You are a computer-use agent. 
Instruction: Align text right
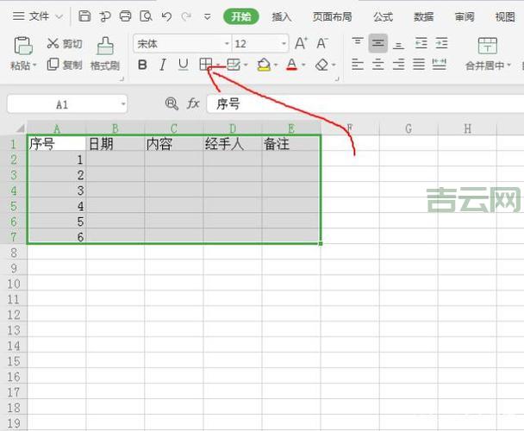click(x=398, y=64)
